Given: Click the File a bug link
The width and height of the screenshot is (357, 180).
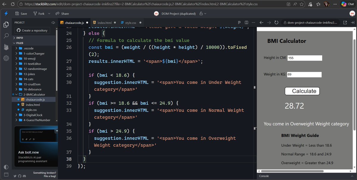Looking at the screenshot, I should coord(50,176).
